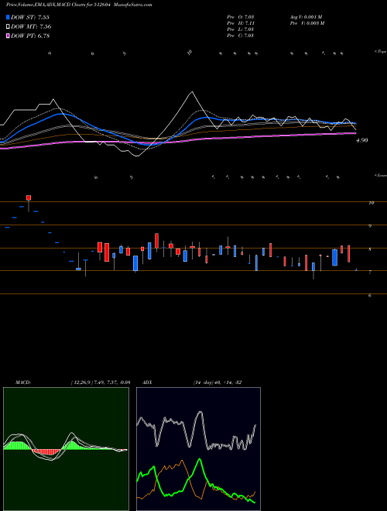Click the topmost red candlestick above 10
387x511 pixels.
point(29,197)
